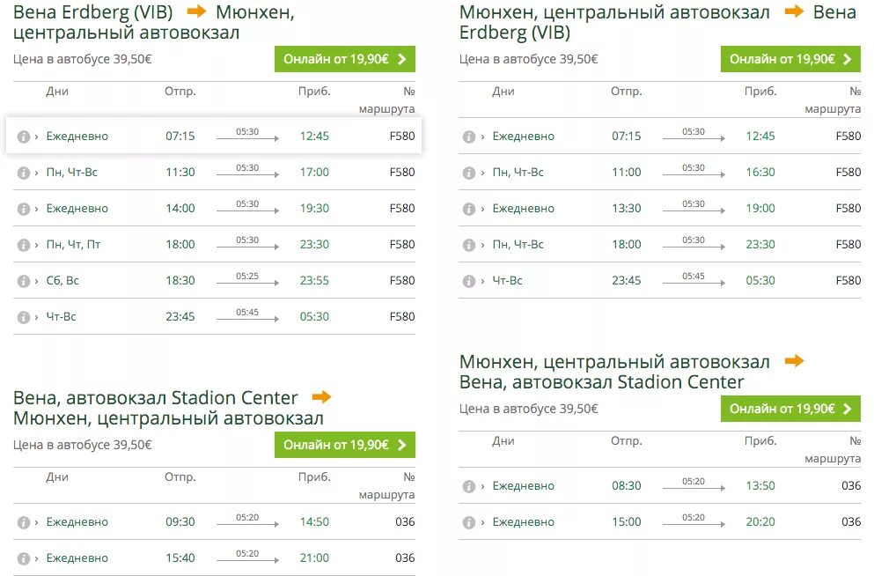Image resolution: width=874 pixels, height=576 pixels.
Task: Open info icon for 11:30 Пн, Чт-Вс trip
Action: (x=24, y=173)
